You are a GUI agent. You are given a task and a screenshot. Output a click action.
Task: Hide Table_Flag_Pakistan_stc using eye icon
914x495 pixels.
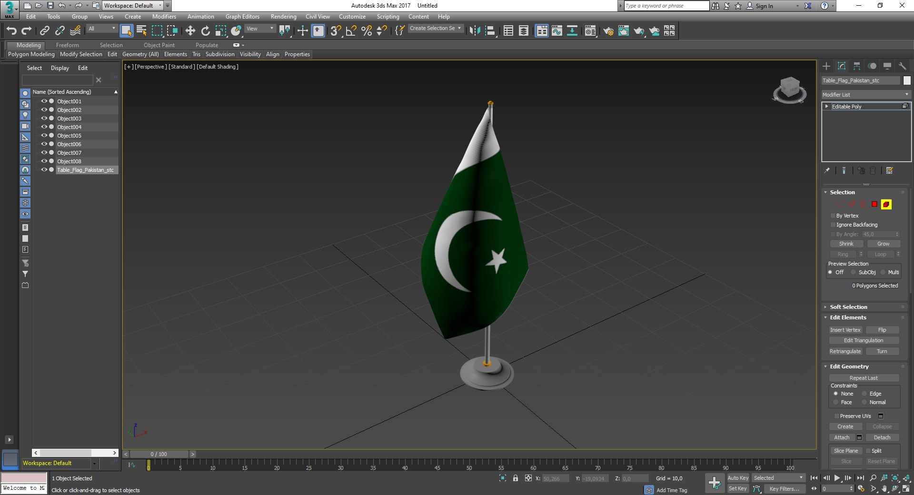[44, 170]
